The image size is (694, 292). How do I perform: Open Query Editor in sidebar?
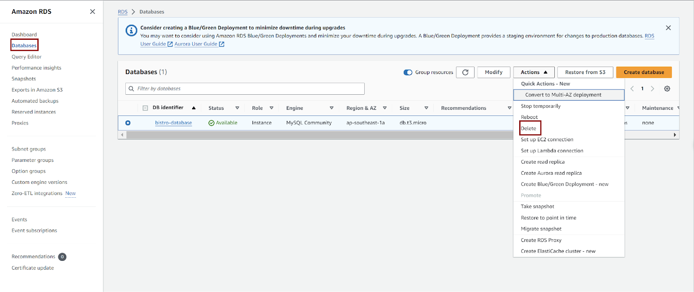(26, 57)
